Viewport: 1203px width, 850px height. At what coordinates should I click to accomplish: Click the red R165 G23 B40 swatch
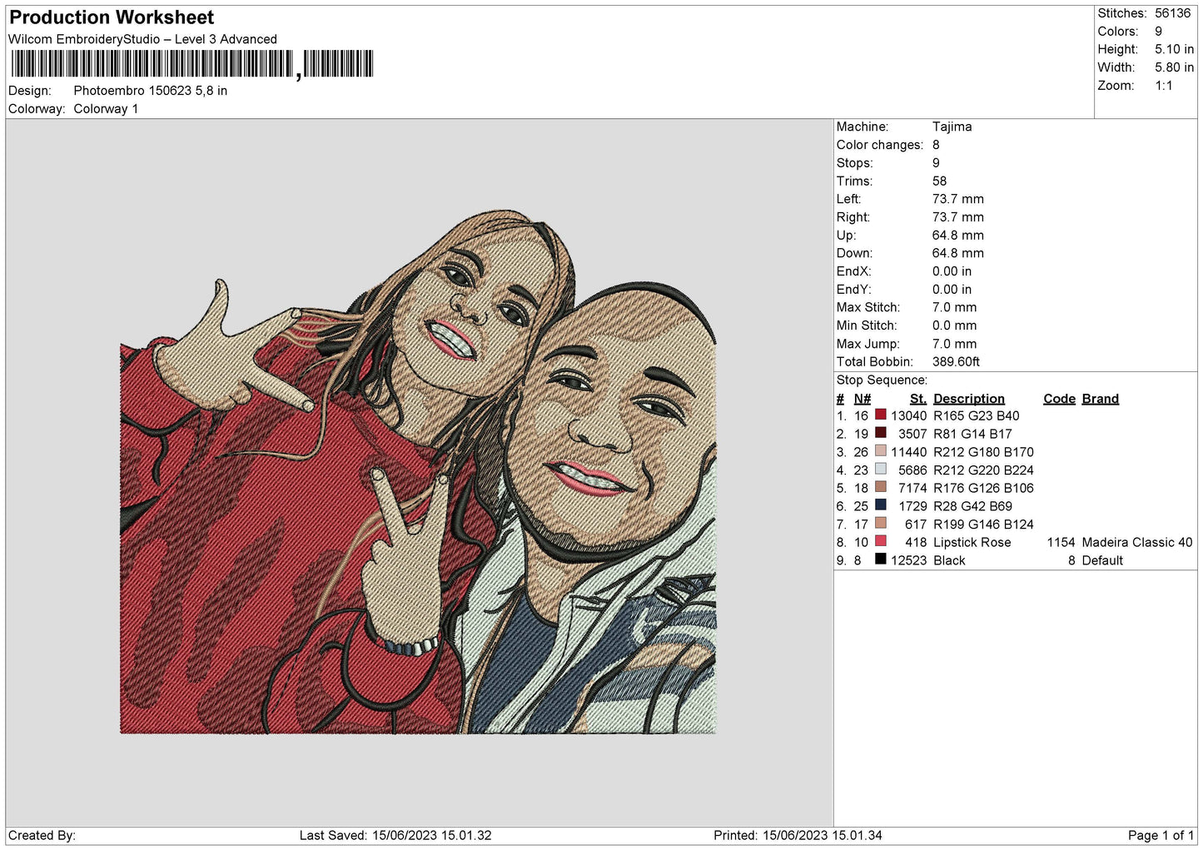[x=880, y=415]
